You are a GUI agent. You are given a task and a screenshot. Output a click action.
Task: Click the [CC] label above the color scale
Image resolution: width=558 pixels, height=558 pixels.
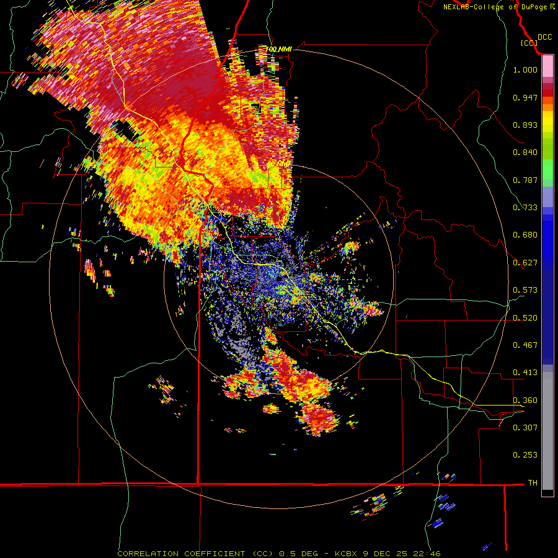coord(529,43)
